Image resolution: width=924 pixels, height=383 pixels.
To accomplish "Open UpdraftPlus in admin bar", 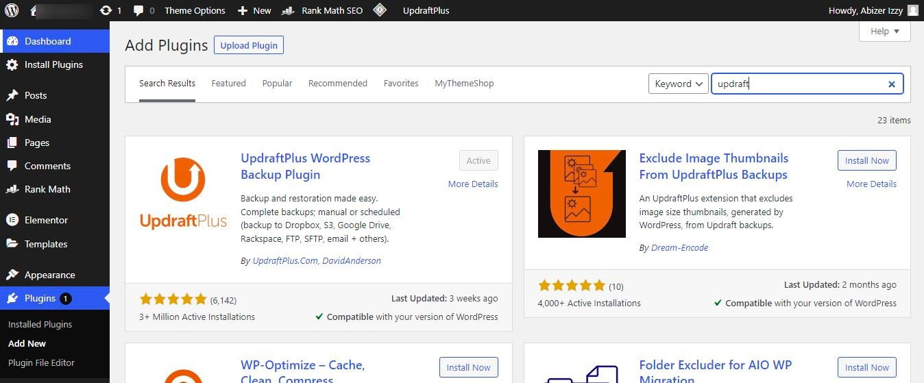I will pyautogui.click(x=426, y=10).
